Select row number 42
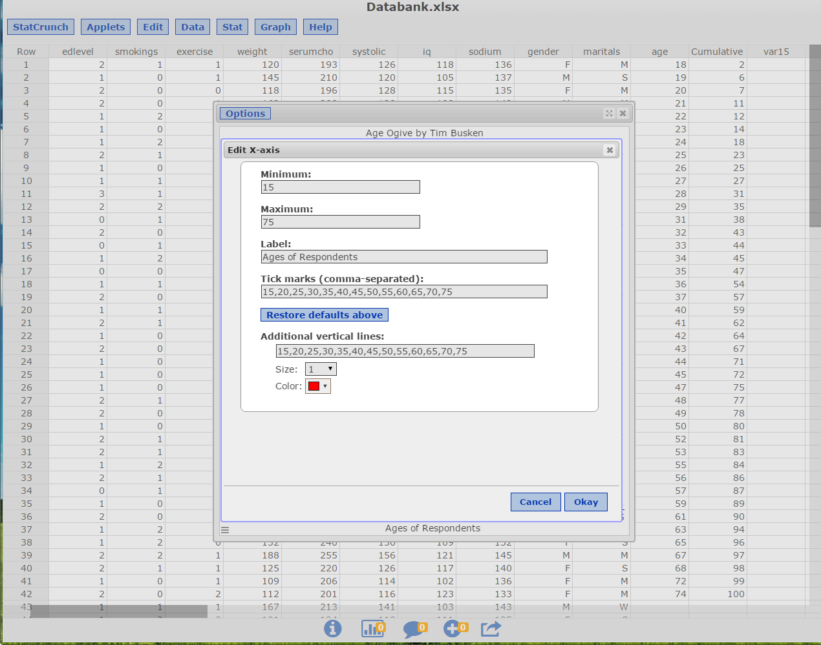The width and height of the screenshot is (821, 645). coord(27,594)
